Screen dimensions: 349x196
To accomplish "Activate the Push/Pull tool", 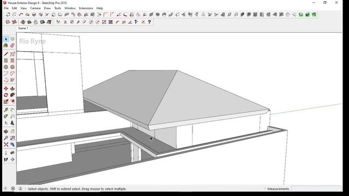I will point(13,88).
